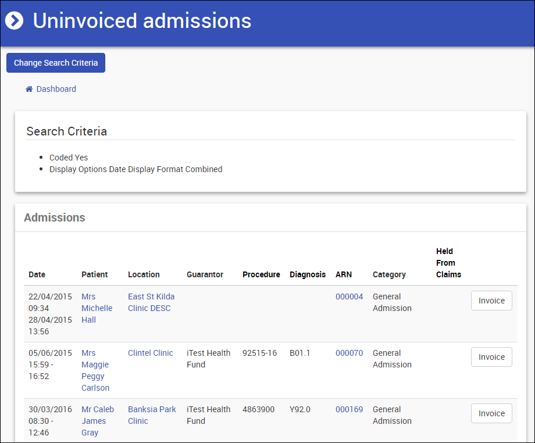Open patient Mr Caleb James Gray
This screenshot has height=443, width=535.
pyautogui.click(x=97, y=421)
